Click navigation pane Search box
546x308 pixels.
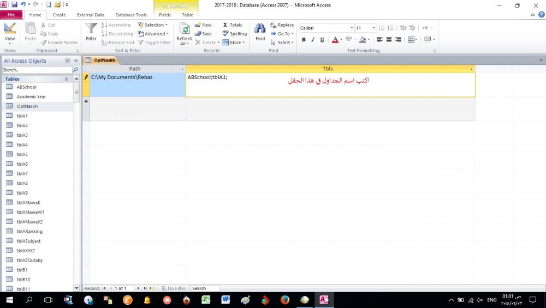37,70
